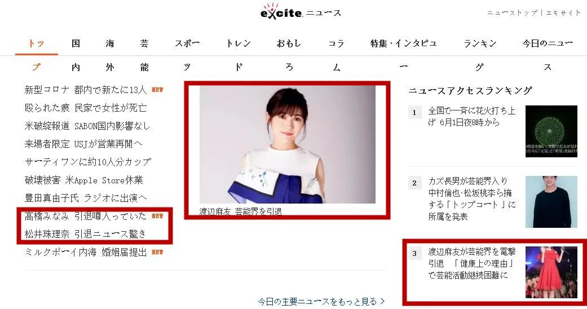Open the ranking 2 カズ長男 article

point(472,198)
